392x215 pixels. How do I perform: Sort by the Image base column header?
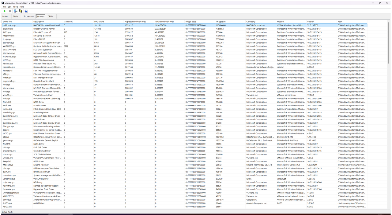click(200, 22)
